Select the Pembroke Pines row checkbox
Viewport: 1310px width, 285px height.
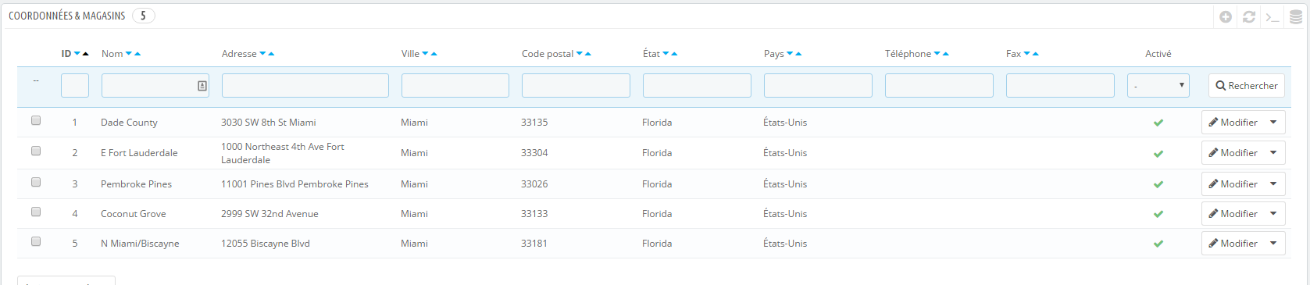pyautogui.click(x=36, y=182)
